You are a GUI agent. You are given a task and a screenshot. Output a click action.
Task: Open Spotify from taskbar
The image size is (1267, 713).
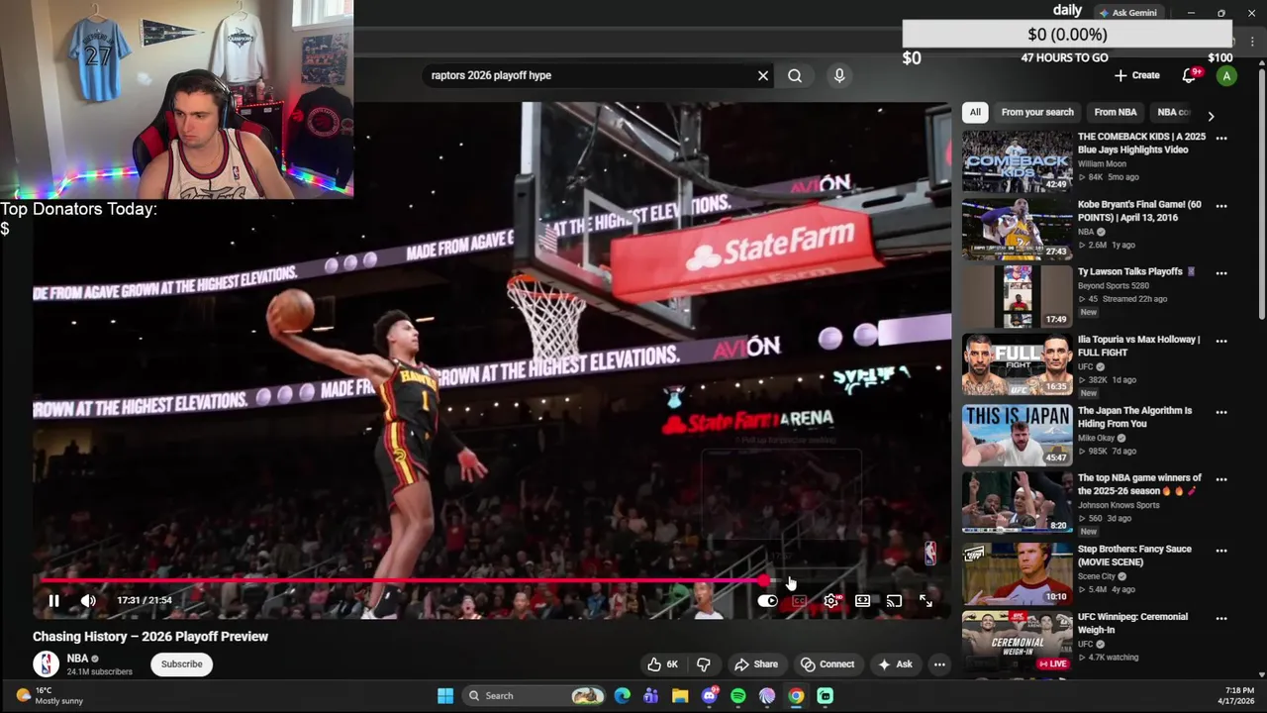point(738,696)
